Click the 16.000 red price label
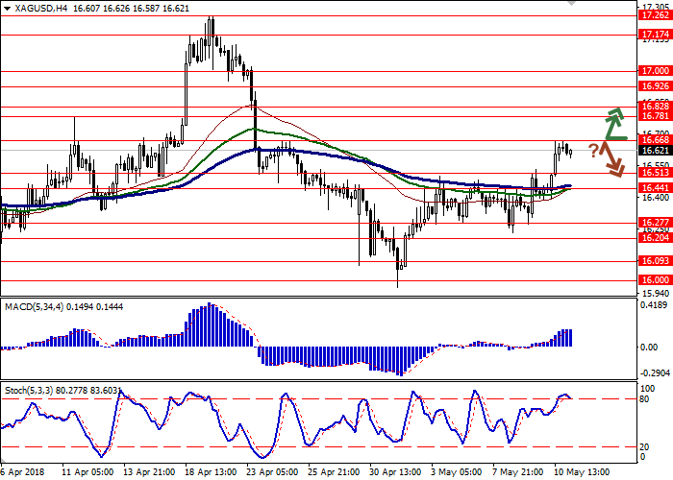 (655, 280)
